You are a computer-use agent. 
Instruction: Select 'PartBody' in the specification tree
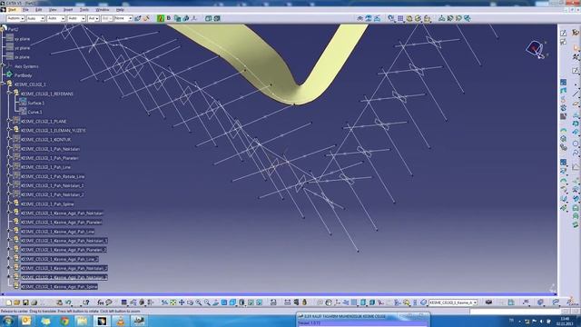(x=23, y=75)
